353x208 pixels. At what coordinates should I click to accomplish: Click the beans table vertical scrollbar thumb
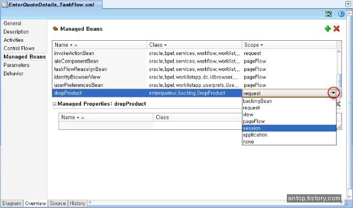(339, 81)
